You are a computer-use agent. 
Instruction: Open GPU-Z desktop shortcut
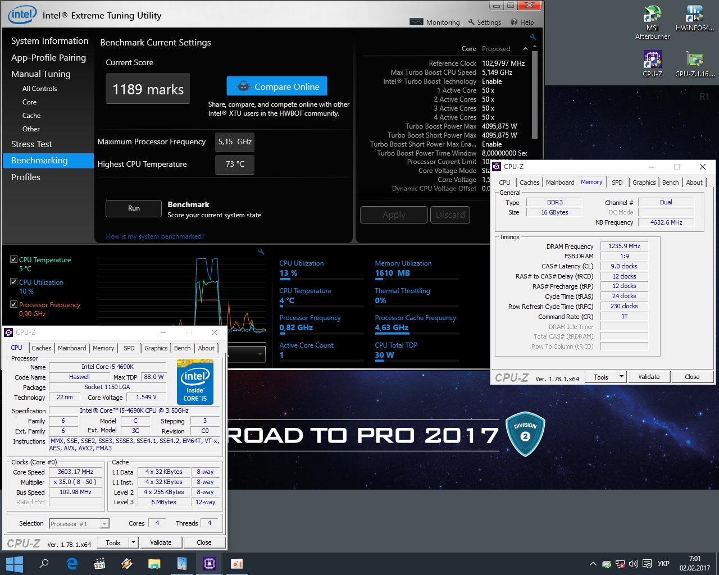[x=694, y=63]
